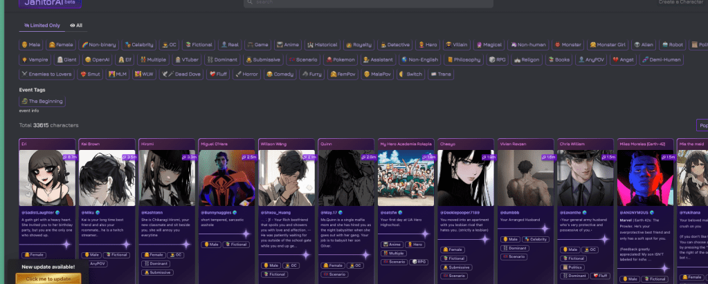The image size is (708, 284).
Task: Open the Popular sort dropdown
Action: pyautogui.click(x=702, y=126)
